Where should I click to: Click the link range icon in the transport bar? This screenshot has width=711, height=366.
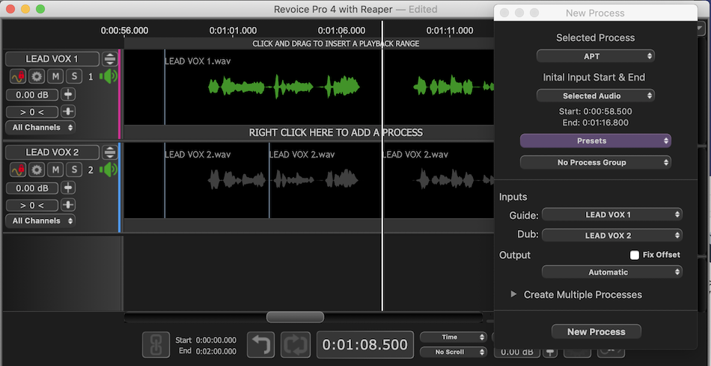click(156, 344)
